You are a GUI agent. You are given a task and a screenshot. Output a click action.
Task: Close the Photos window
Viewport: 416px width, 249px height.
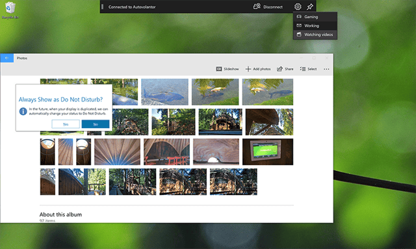pyautogui.click(x=327, y=58)
